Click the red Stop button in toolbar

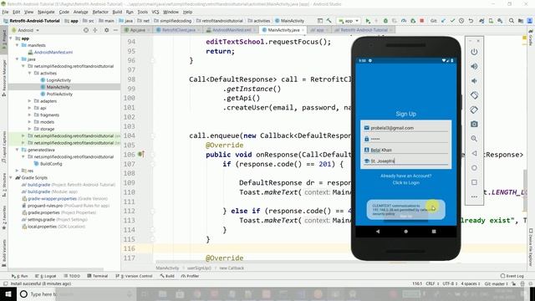click(x=422, y=21)
